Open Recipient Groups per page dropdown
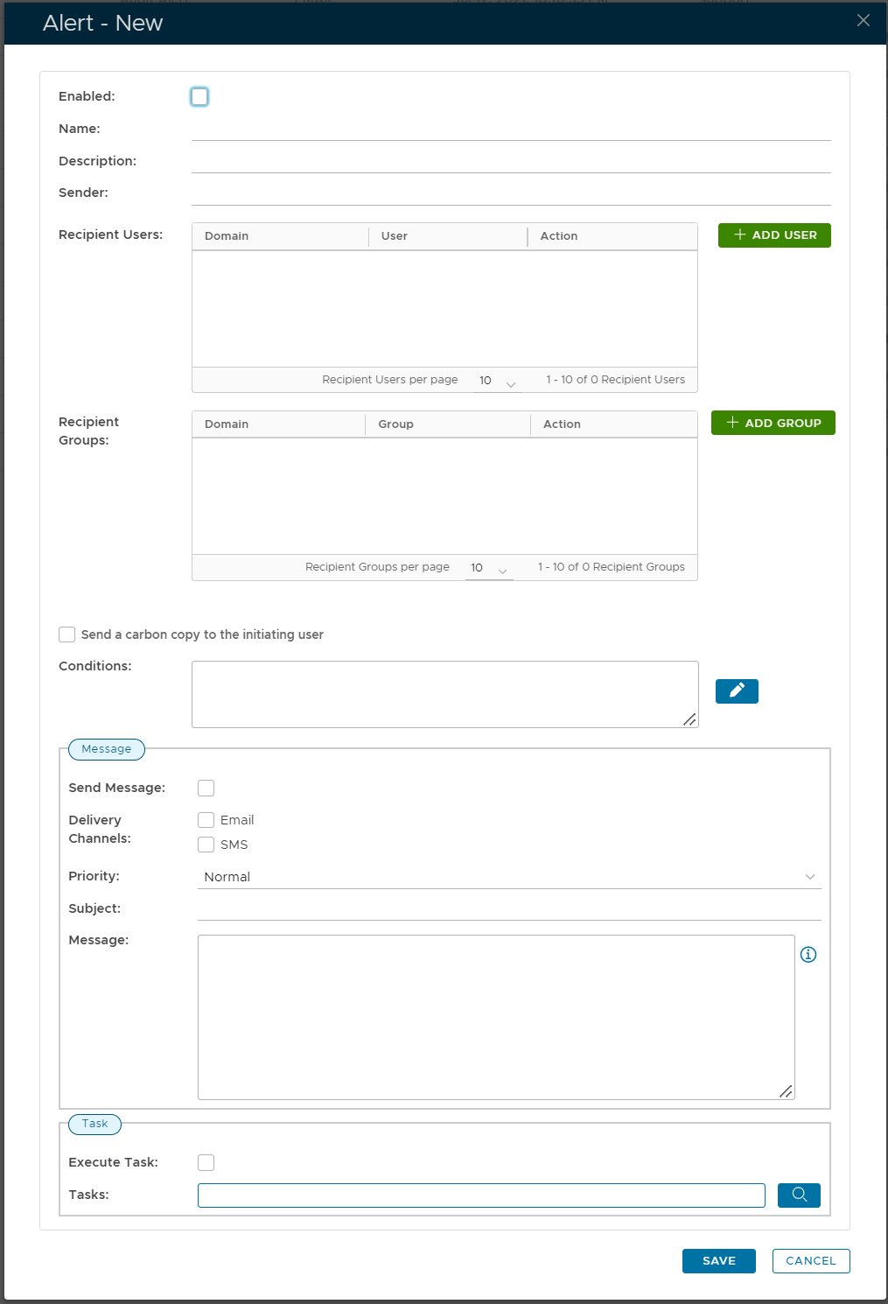The width and height of the screenshot is (888, 1304). tap(489, 568)
